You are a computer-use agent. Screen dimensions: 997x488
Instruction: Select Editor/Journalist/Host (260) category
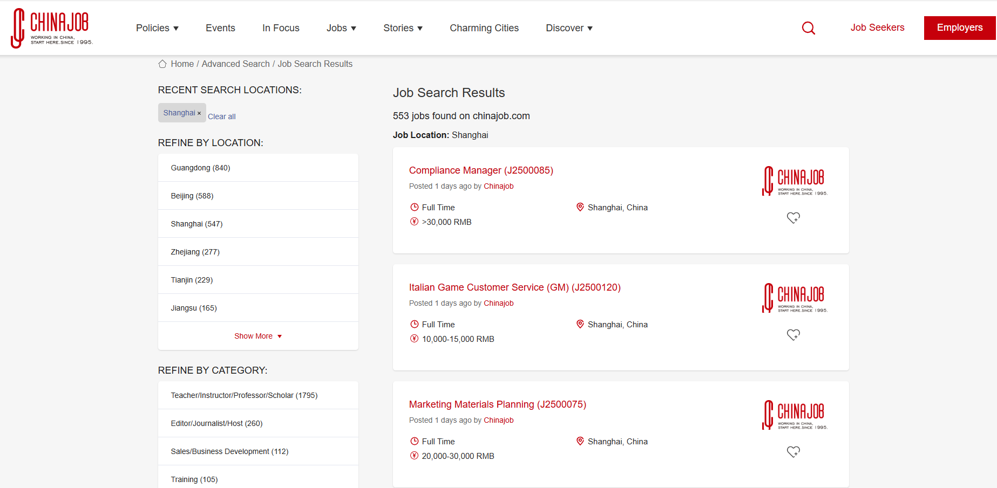[258, 423]
